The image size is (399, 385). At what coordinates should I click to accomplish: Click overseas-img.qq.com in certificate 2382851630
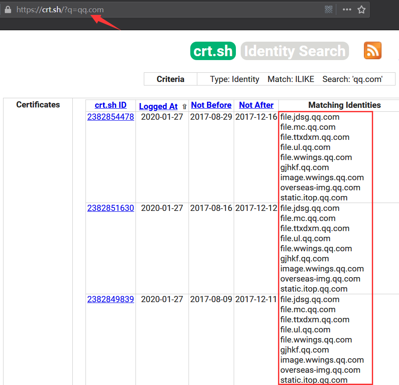pyautogui.click(x=321, y=278)
